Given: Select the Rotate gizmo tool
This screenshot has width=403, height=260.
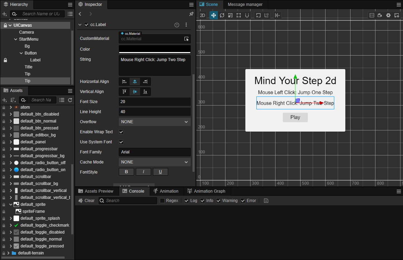Looking at the screenshot, I should click(x=222, y=15).
